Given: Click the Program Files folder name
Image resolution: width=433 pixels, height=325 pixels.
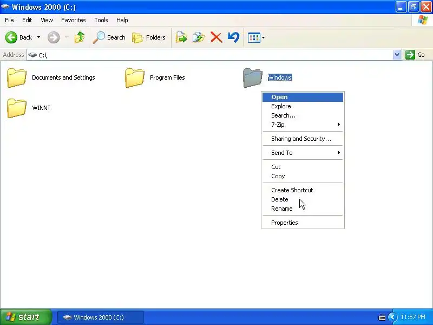Looking at the screenshot, I should 167,77.
